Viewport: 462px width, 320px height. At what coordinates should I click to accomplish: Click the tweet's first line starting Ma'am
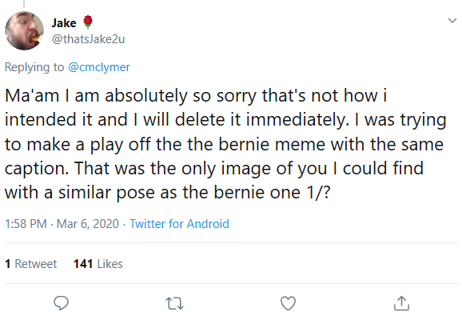coord(196,96)
